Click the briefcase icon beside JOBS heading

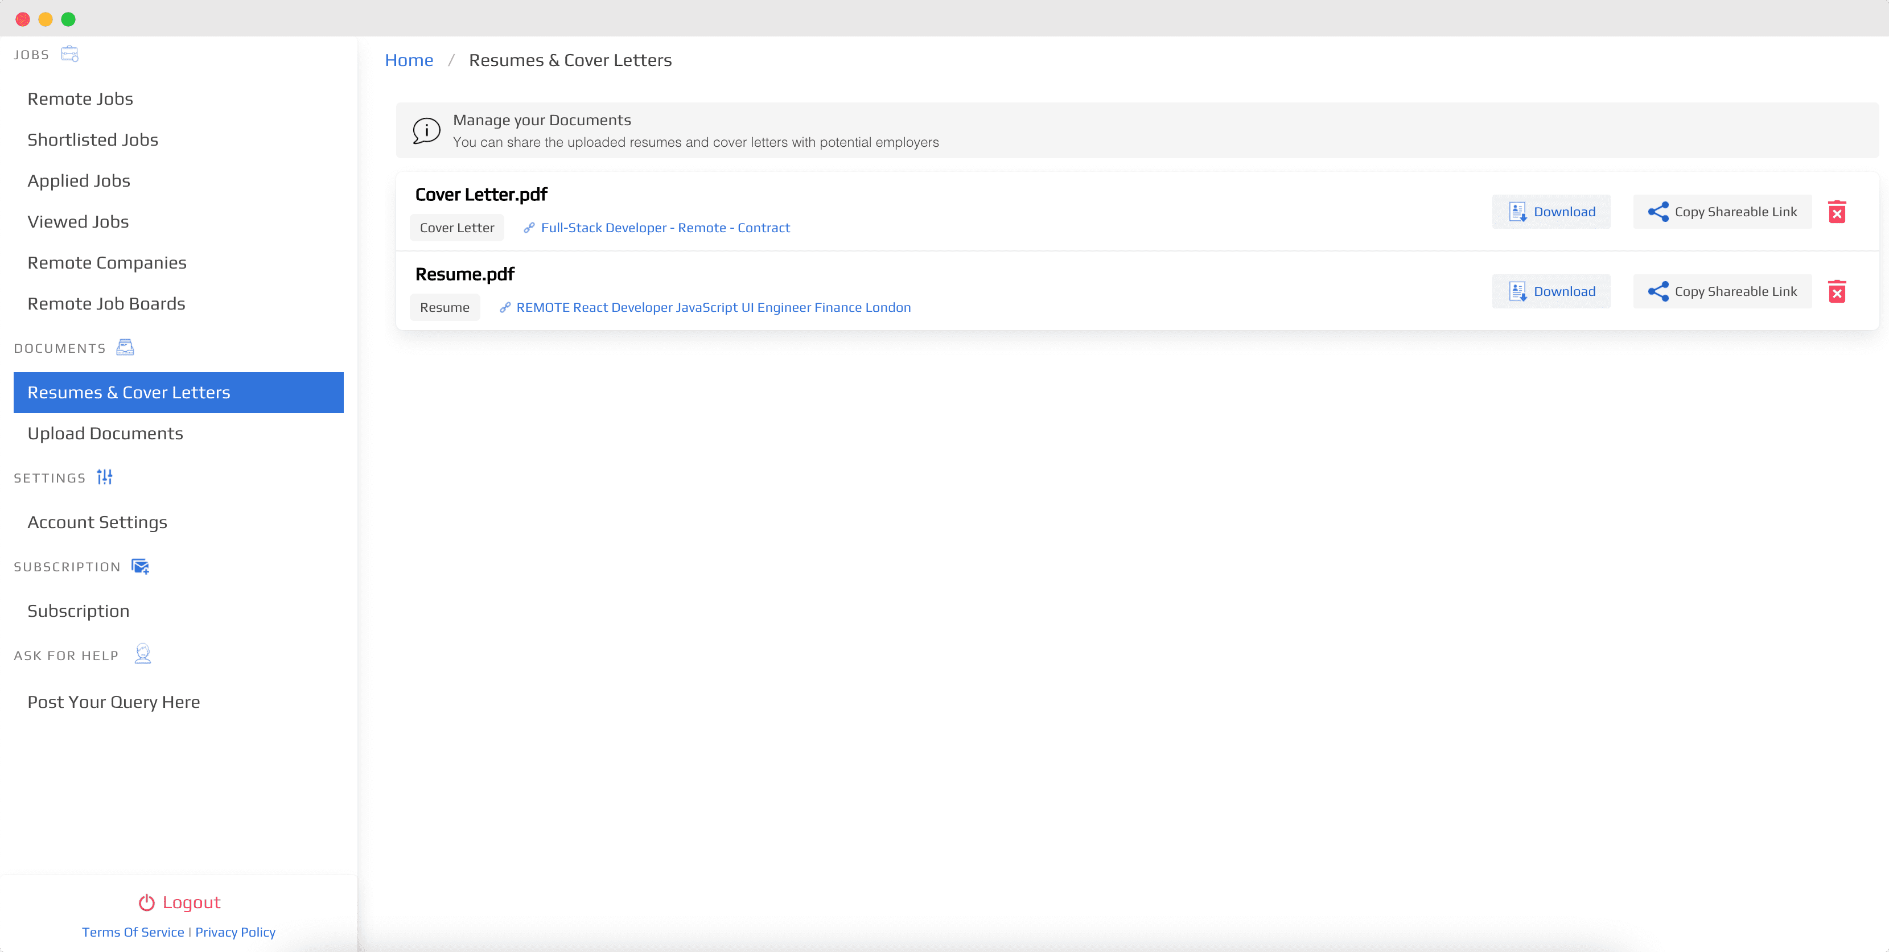point(69,54)
